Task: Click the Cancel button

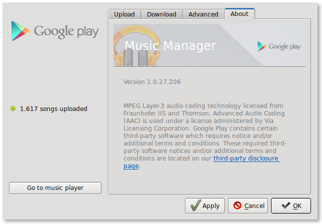Action: (x=248, y=205)
